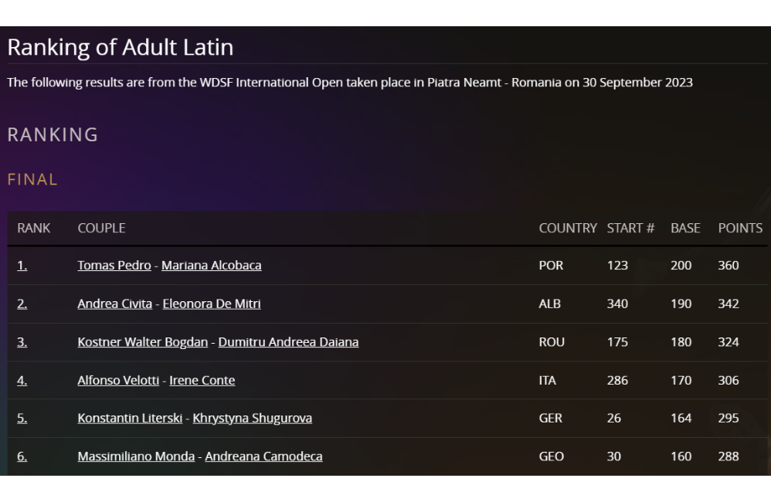Click the Alfonso Velotti link
Viewport: 771px width, 502px height.
point(118,380)
